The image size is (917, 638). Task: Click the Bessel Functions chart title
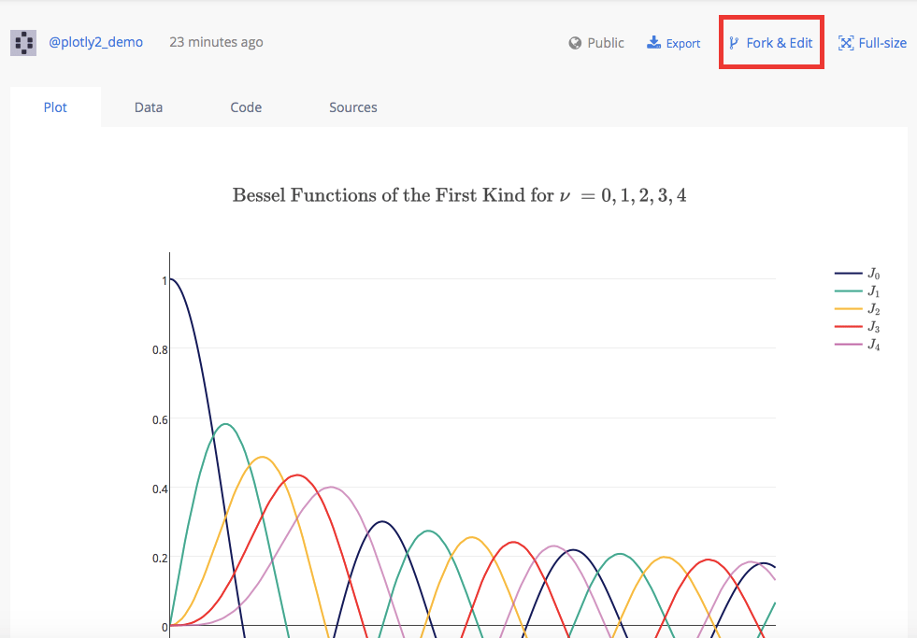459,196
